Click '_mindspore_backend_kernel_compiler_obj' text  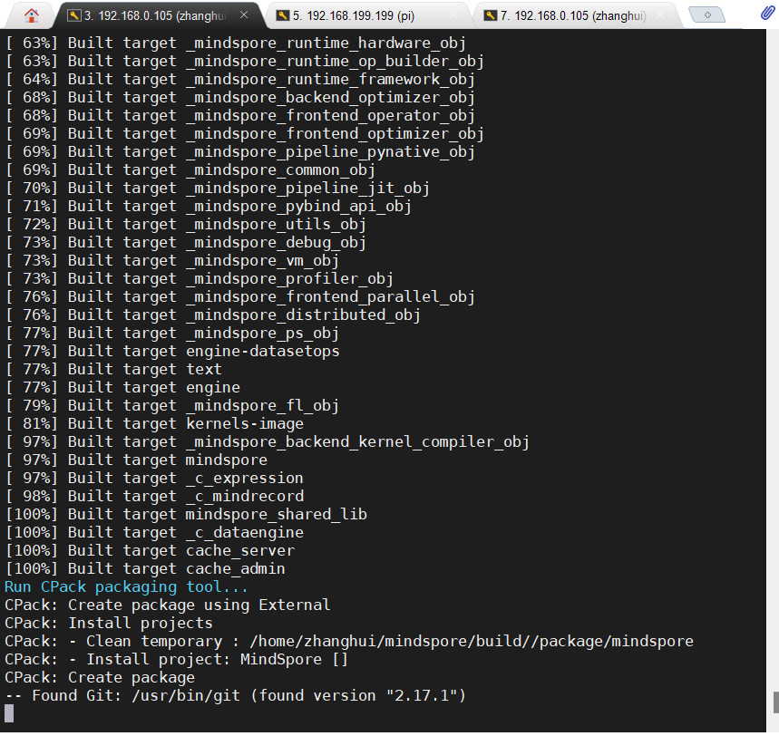tap(357, 442)
